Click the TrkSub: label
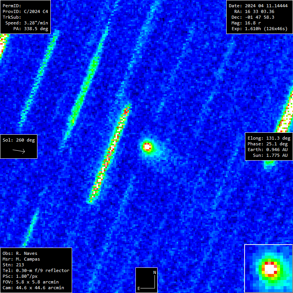 12,17
